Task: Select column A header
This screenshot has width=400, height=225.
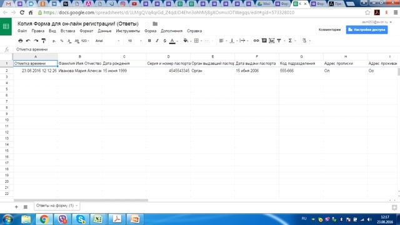Action: click(36, 57)
